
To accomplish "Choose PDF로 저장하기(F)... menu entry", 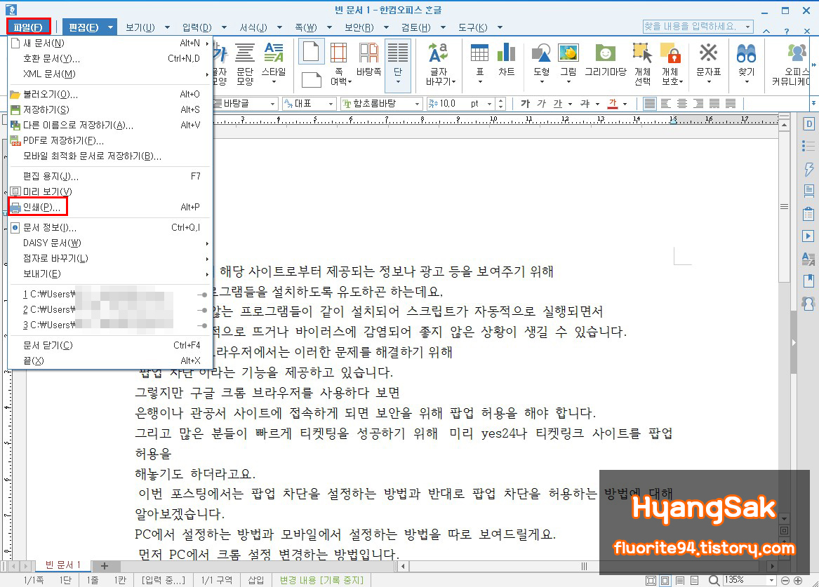I will [110, 140].
